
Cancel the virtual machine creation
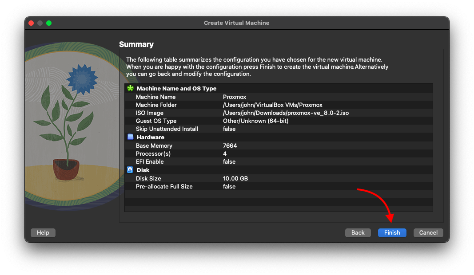coord(428,233)
